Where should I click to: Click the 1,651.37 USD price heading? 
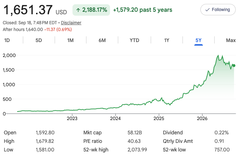click(x=35, y=10)
